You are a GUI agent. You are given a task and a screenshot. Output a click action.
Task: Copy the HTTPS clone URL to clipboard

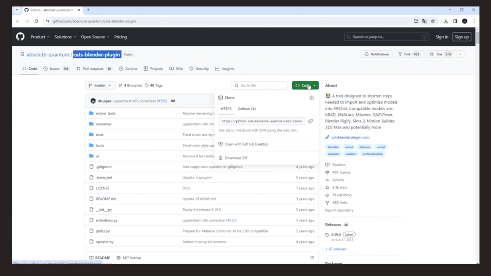(310, 121)
